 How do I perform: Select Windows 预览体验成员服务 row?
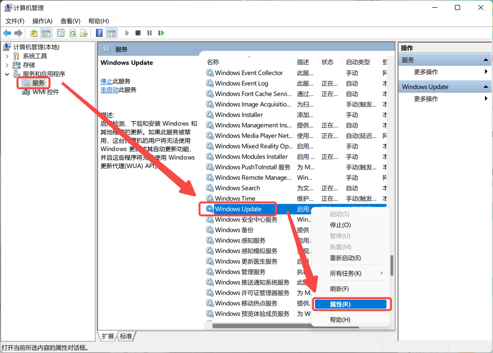(x=258, y=313)
